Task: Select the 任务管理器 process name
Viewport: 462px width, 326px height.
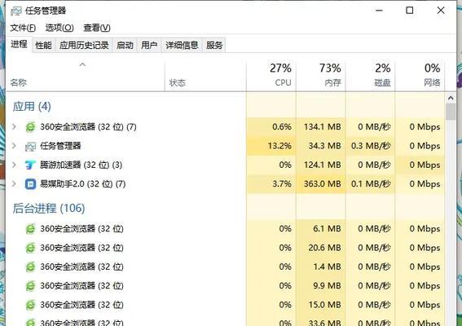Action: click(x=60, y=146)
